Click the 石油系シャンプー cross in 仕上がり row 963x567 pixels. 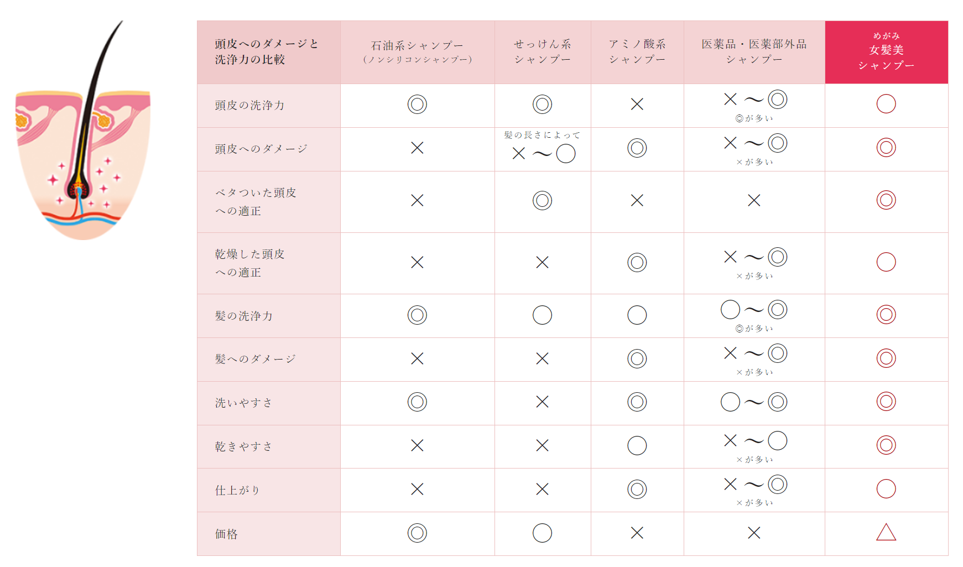coord(417,489)
